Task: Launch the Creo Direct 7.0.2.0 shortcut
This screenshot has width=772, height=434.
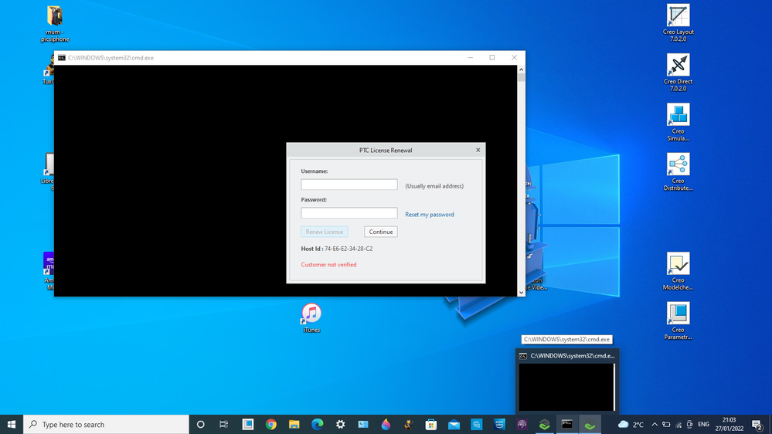Action: point(678,73)
